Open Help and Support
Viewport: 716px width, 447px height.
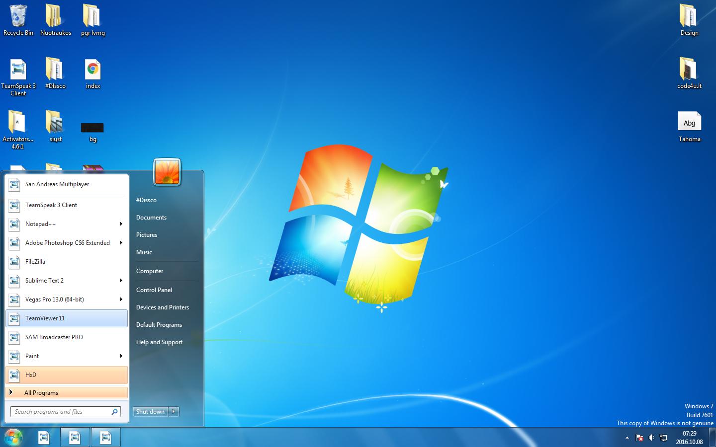tap(159, 342)
